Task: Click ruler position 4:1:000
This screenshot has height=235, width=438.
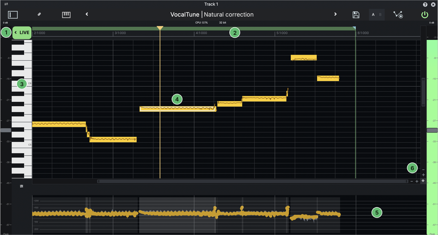Action: pyautogui.click(x=201, y=33)
